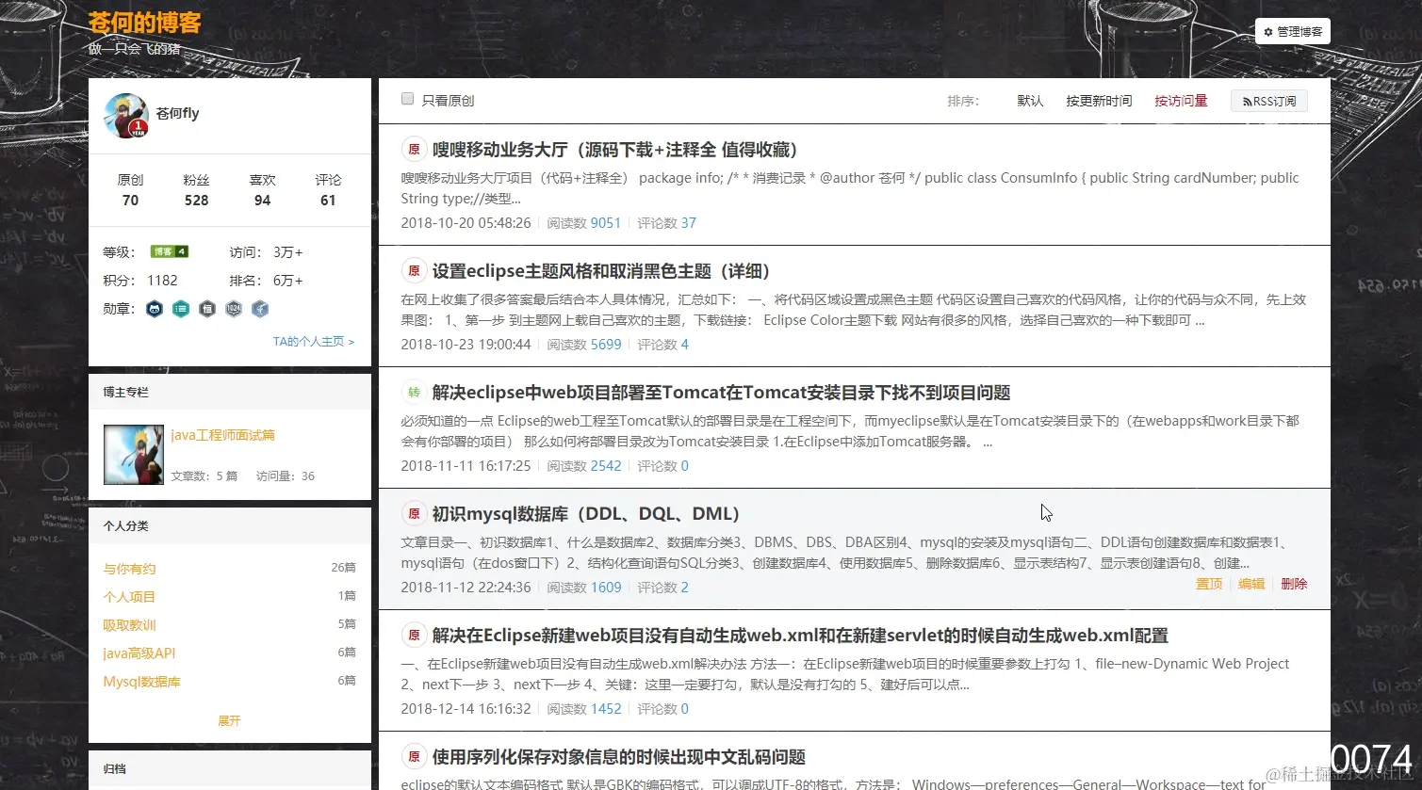Click the GitHub cat medal badge
Image resolution: width=1422 pixels, height=790 pixels.
(x=155, y=309)
